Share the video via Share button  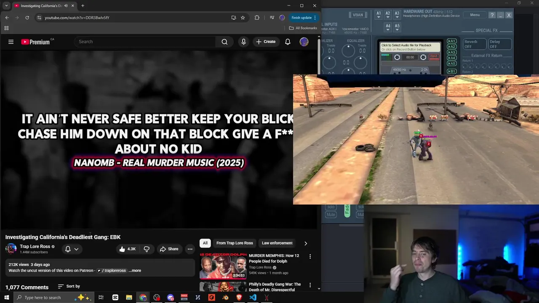click(x=169, y=249)
